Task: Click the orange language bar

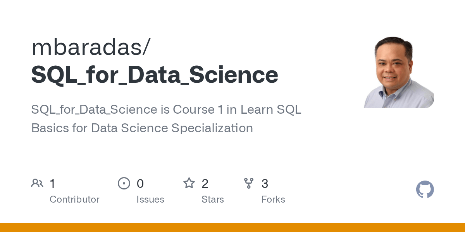Action: click(x=232, y=227)
